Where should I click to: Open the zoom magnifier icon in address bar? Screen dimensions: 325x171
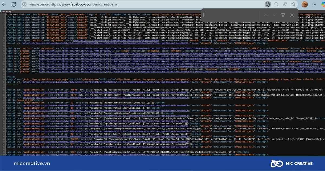[x=277, y=4]
